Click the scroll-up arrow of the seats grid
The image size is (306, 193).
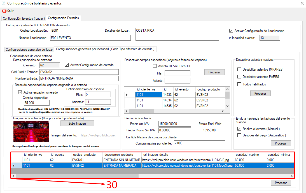(227, 89)
